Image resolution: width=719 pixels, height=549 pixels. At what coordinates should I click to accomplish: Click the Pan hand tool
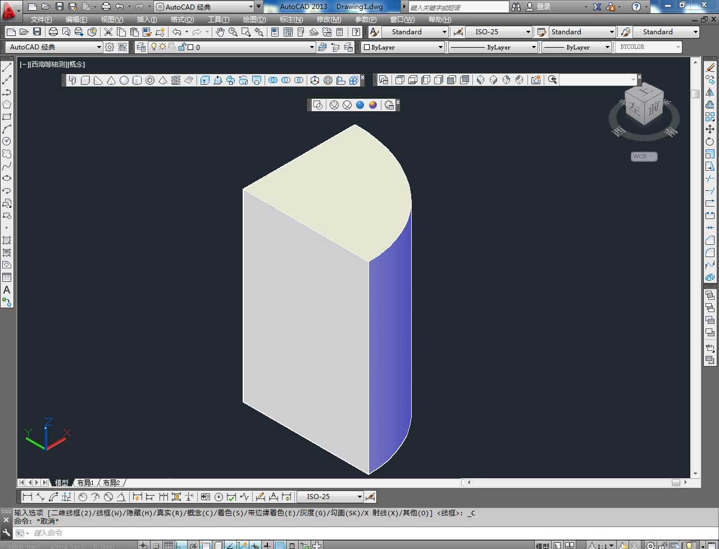tap(220, 32)
